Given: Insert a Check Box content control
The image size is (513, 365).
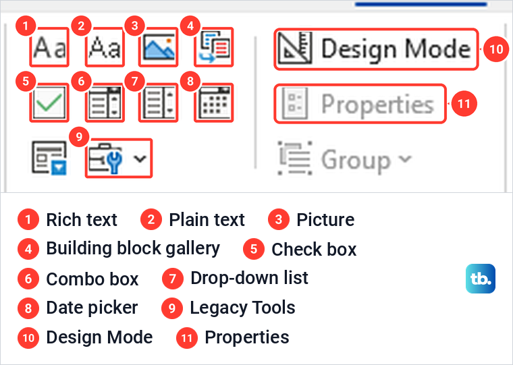Looking at the screenshot, I should click(49, 103).
